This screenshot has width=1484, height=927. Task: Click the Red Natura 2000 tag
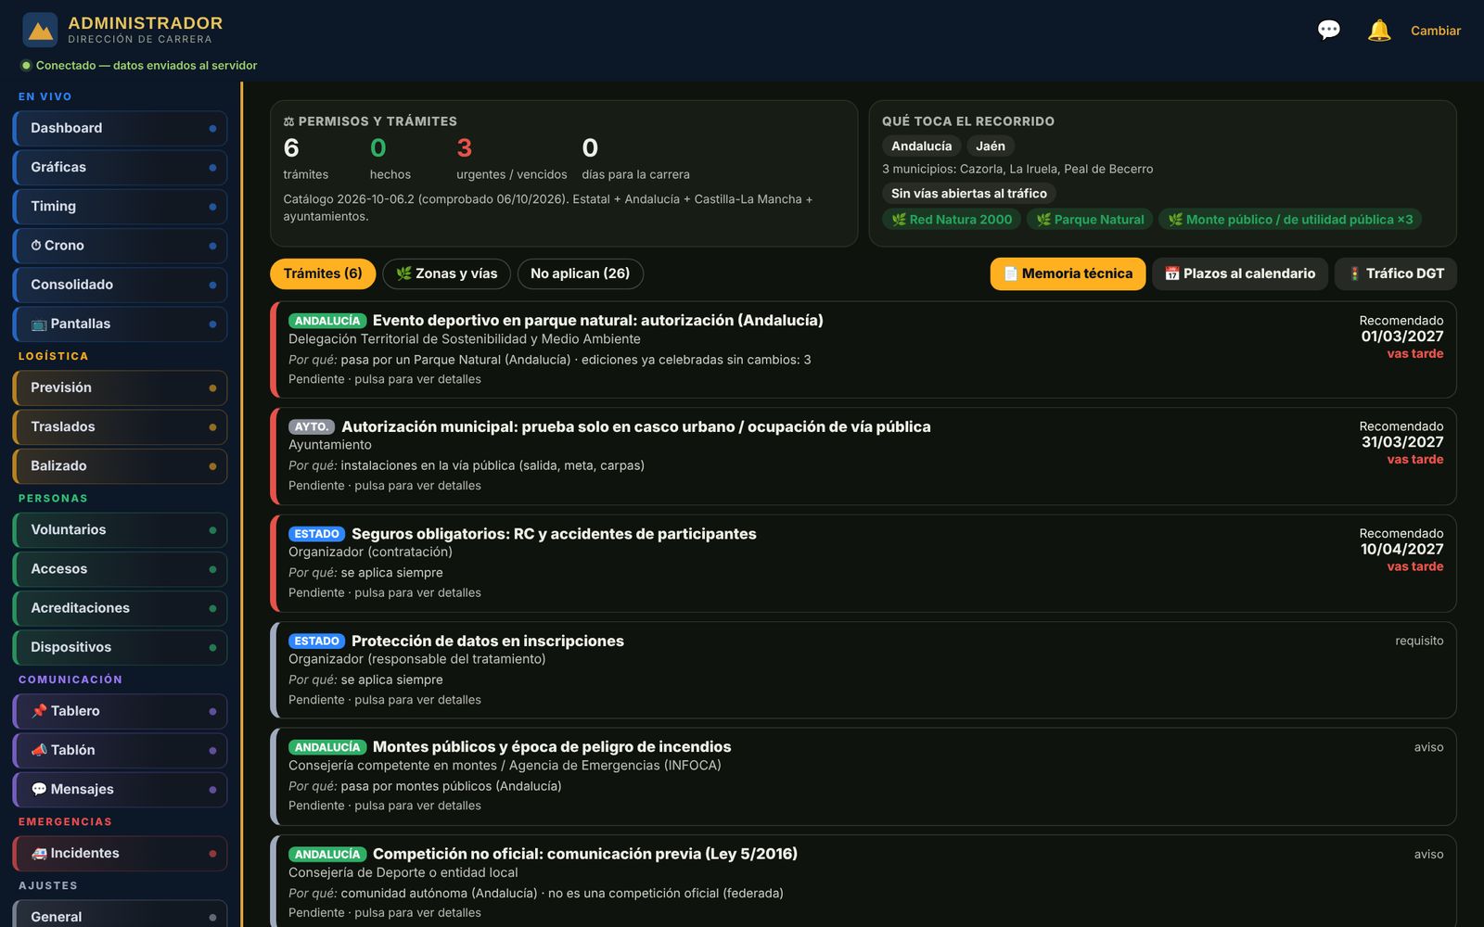click(952, 220)
